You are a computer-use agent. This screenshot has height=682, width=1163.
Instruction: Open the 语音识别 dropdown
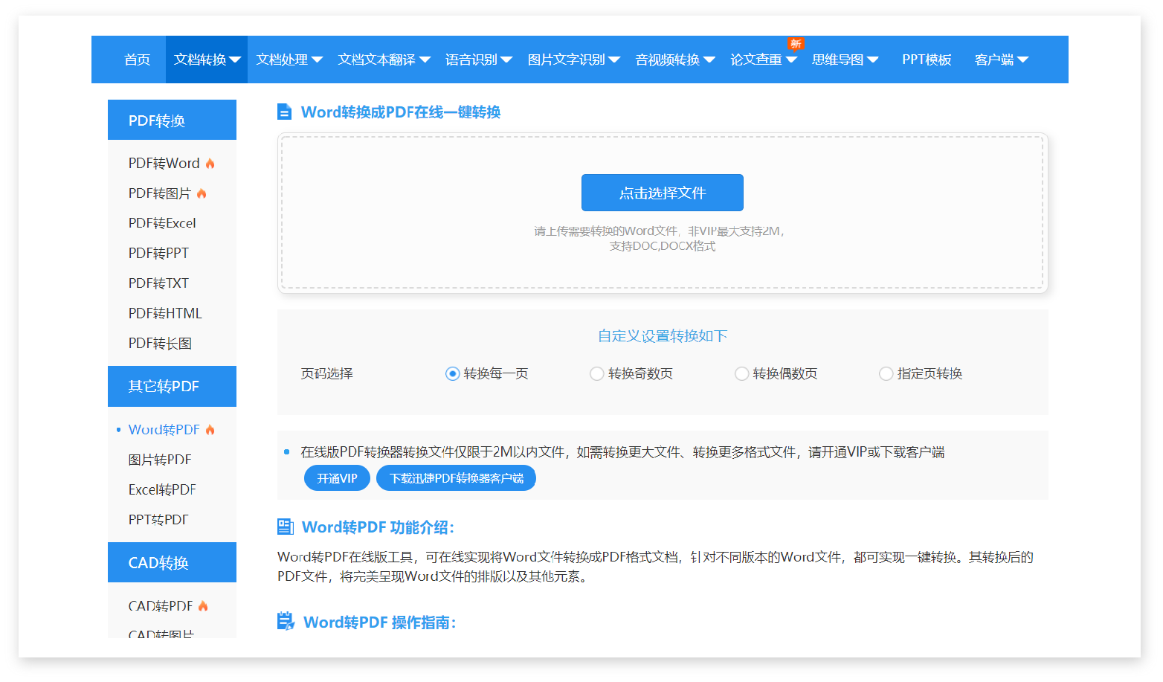pos(478,59)
